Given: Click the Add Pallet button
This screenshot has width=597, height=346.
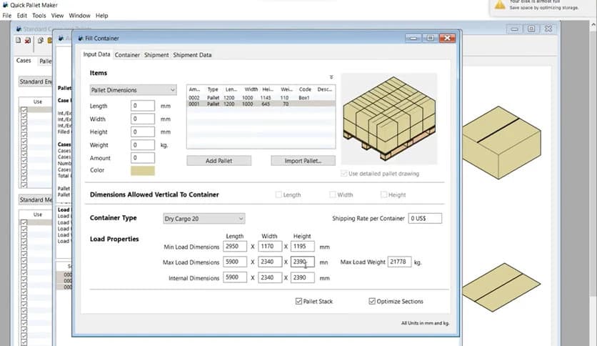Looking at the screenshot, I should [219, 161].
